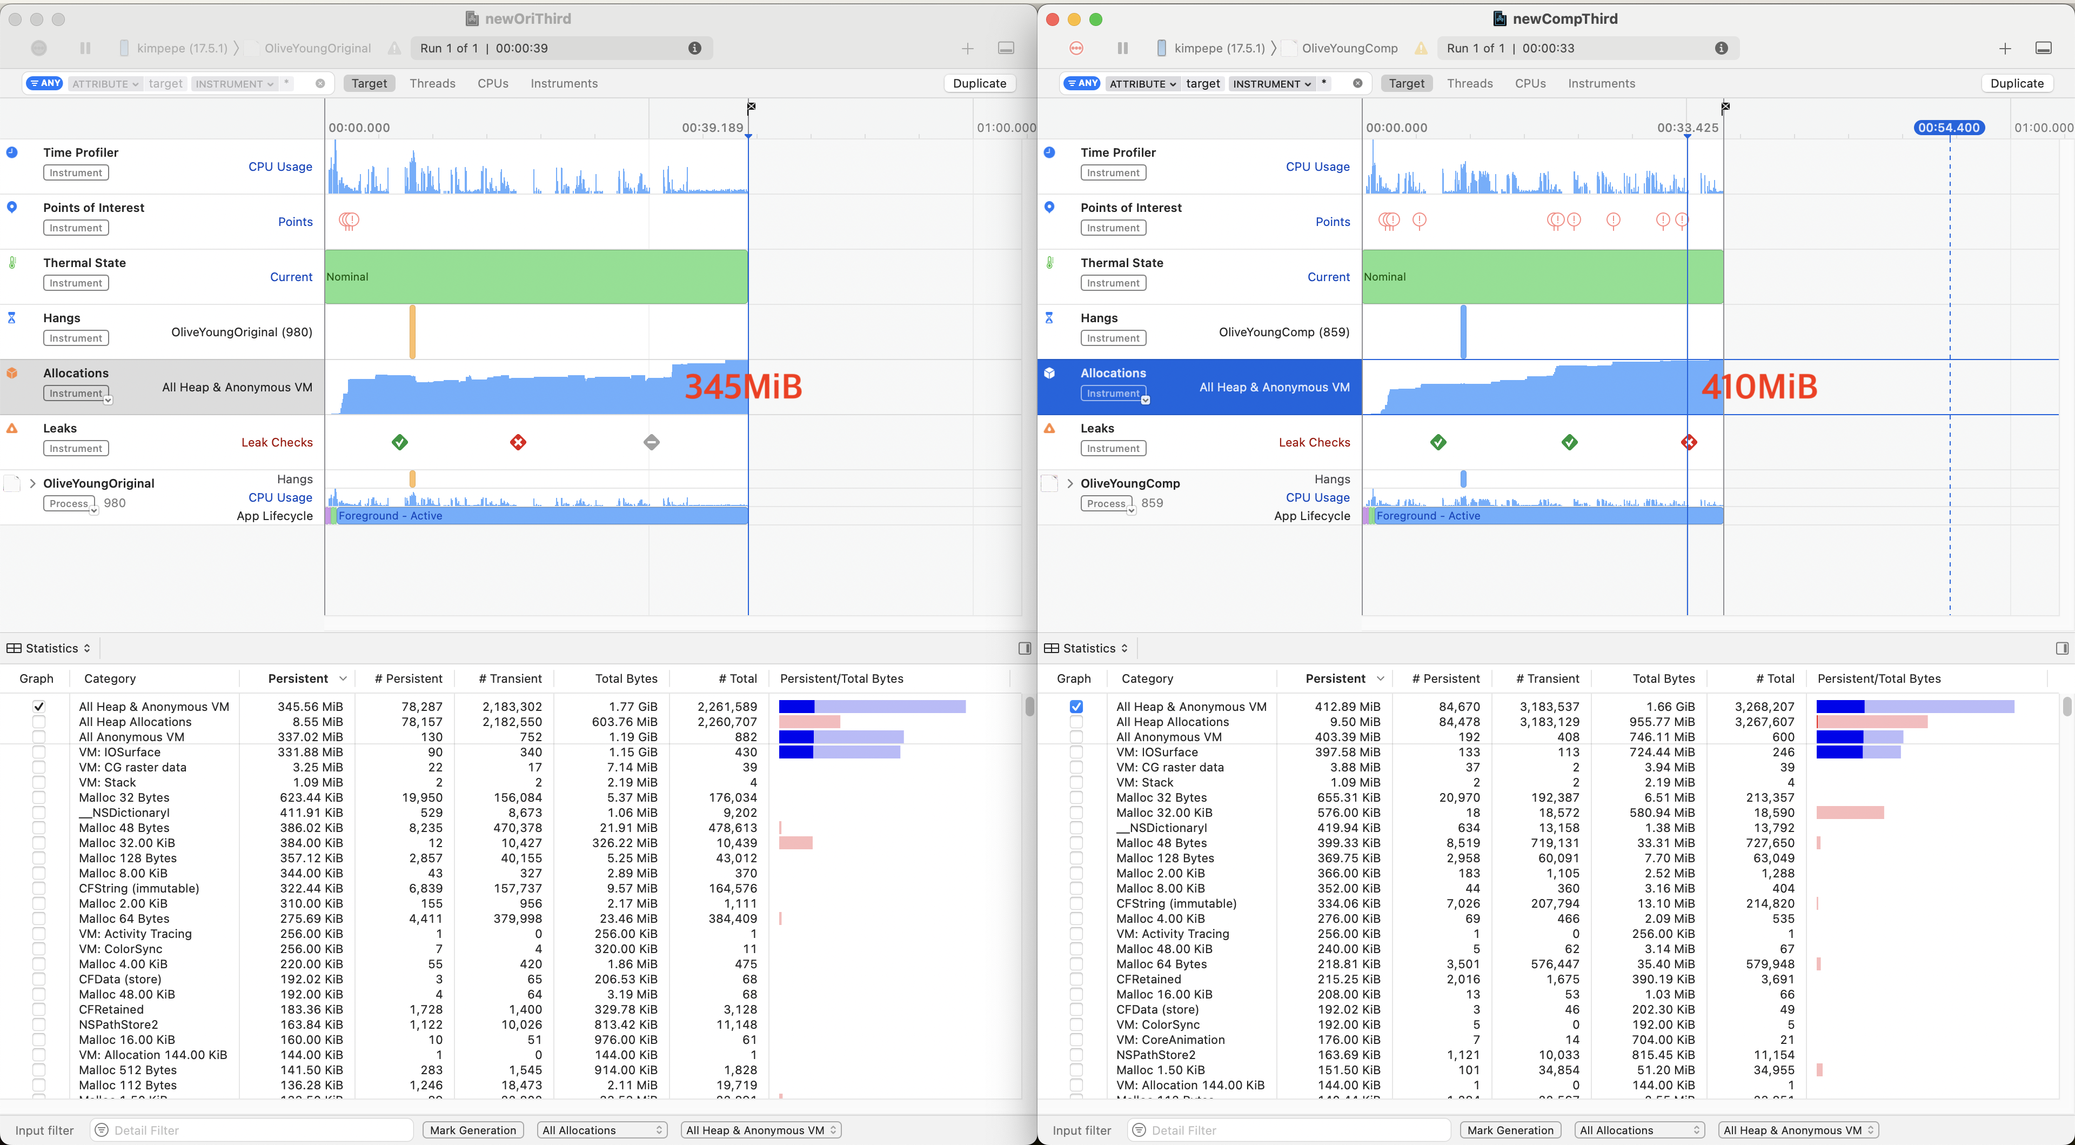Check All Anonymous VM graph in newCompThird
This screenshot has width=2075, height=1145.
pyautogui.click(x=1076, y=737)
